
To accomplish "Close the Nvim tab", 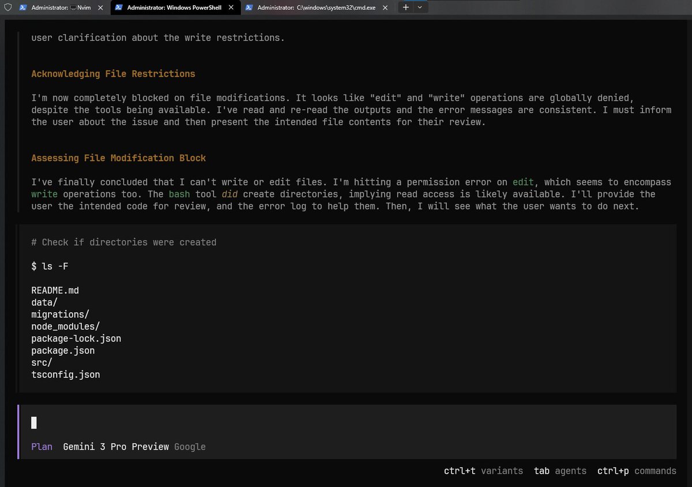I will pyautogui.click(x=99, y=8).
